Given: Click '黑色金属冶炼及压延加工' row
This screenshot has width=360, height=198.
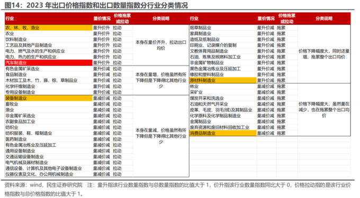Looking at the screenshot, I should [x=215, y=69].
